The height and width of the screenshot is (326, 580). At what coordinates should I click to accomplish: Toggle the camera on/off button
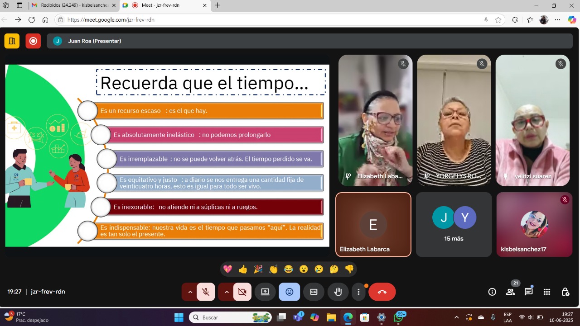(242, 292)
